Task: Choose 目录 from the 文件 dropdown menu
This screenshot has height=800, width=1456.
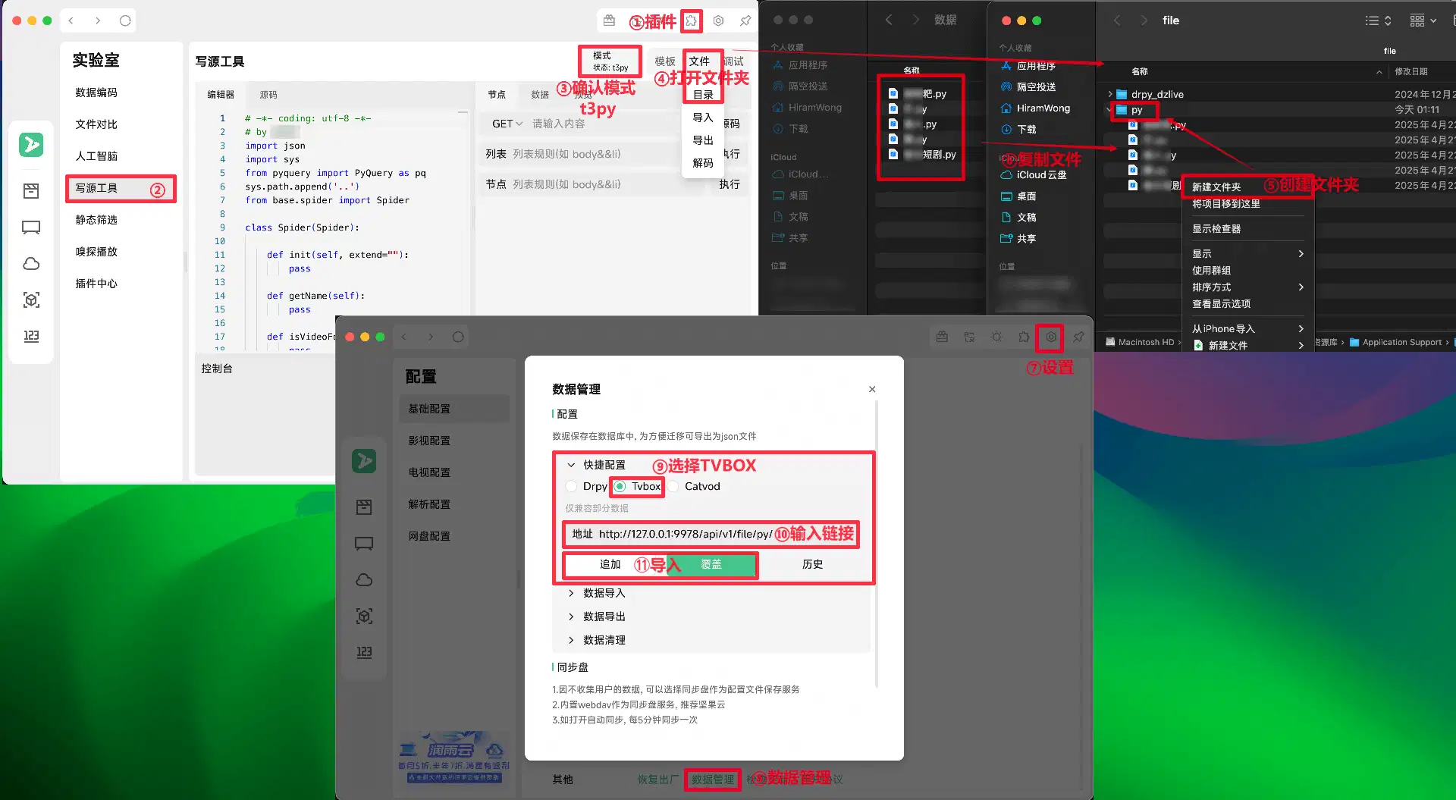Action: (703, 95)
